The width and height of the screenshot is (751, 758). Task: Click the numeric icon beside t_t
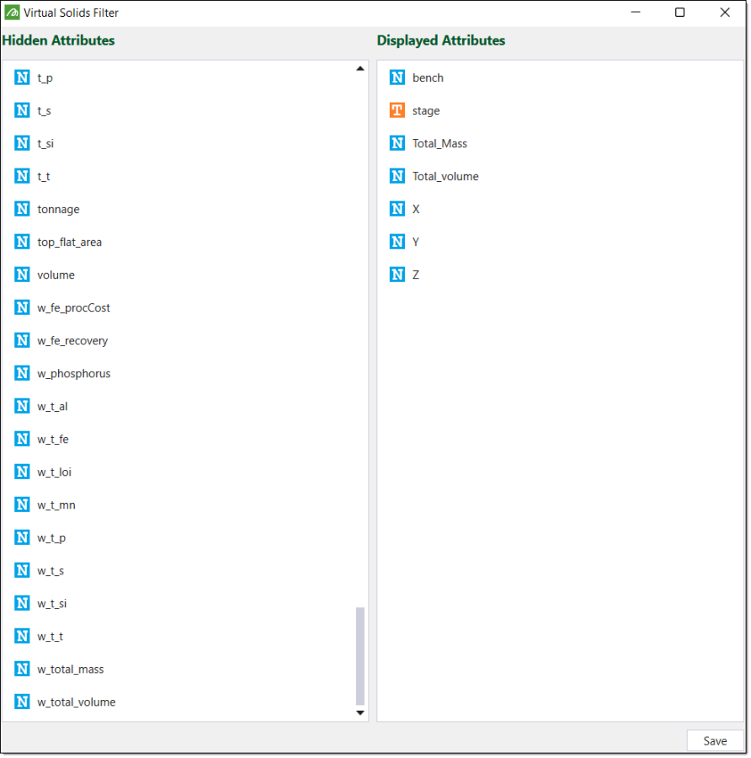pyautogui.click(x=22, y=176)
